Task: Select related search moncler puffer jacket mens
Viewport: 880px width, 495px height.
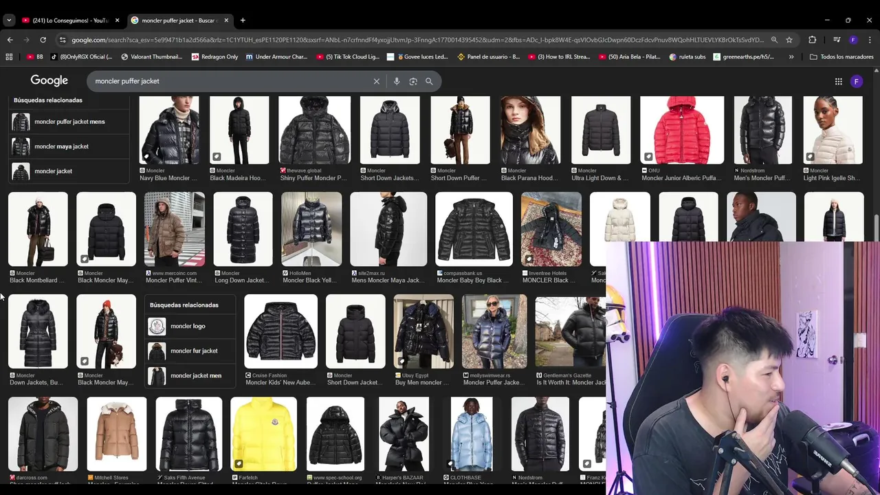Action: 69,122
